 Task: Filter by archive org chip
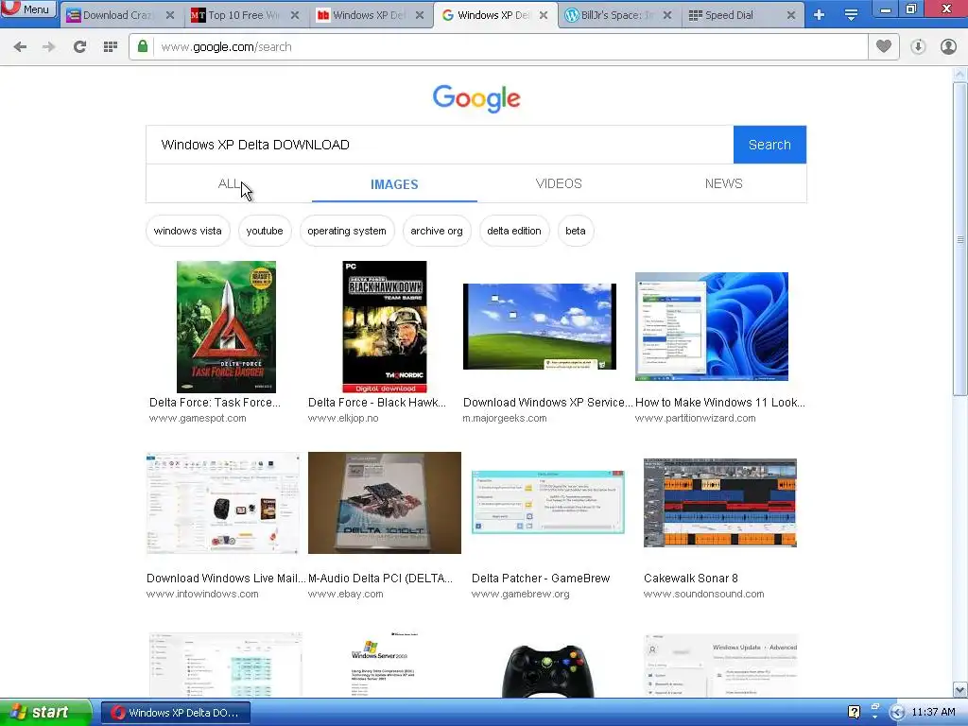point(437,231)
